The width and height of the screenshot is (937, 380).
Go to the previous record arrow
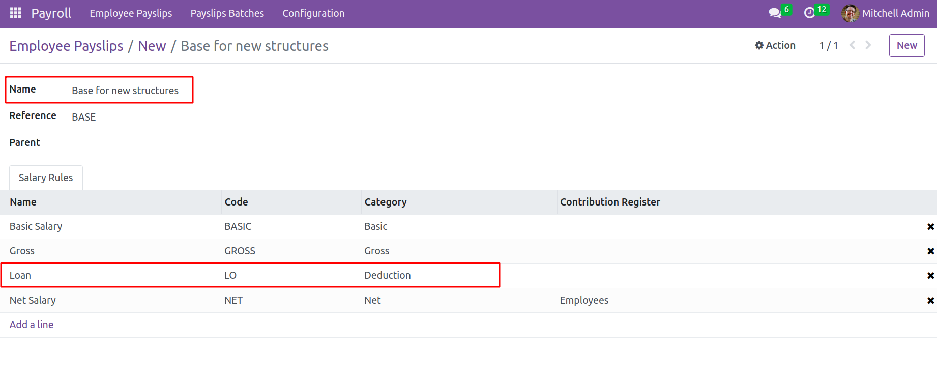(853, 45)
